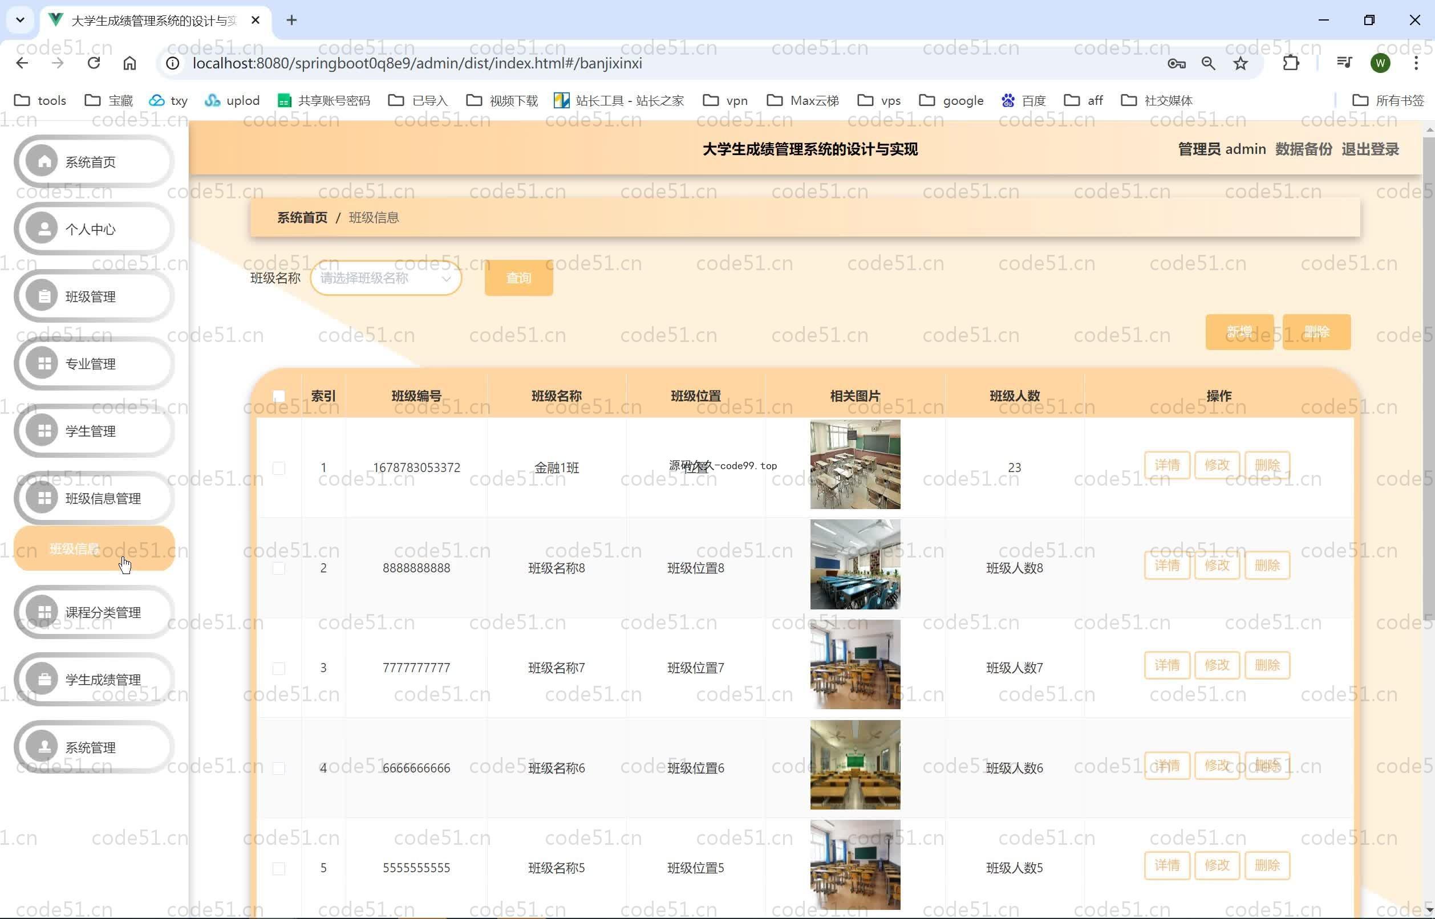This screenshot has height=919, width=1435.
Task: Expand the tools bookmark folder
Action: click(39, 100)
